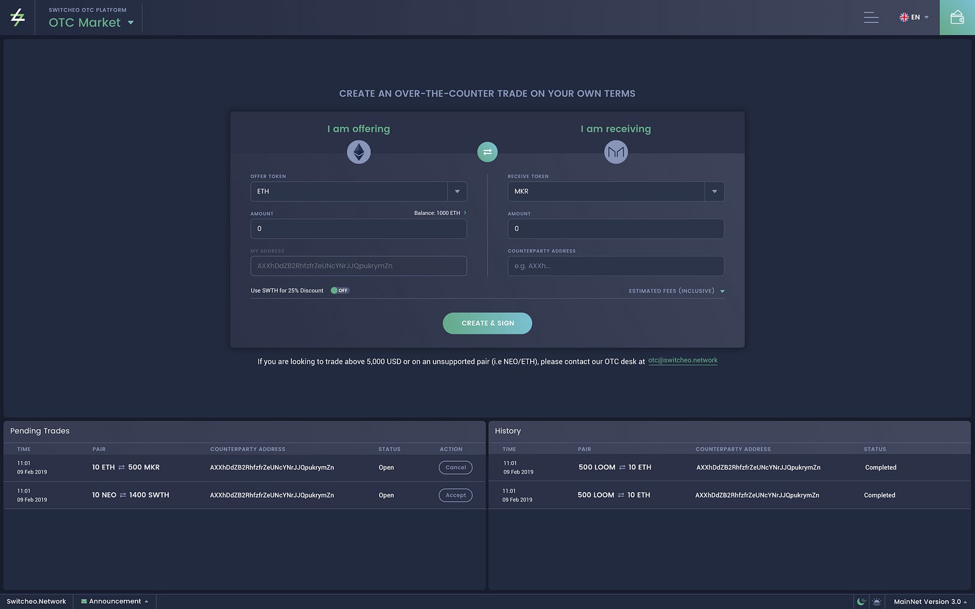Click the balance arrow next to 1000 ETH
The image size is (975, 609).
[465, 213]
